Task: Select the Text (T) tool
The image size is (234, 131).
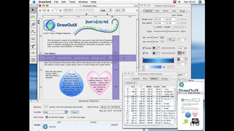Action: click(x=33, y=46)
